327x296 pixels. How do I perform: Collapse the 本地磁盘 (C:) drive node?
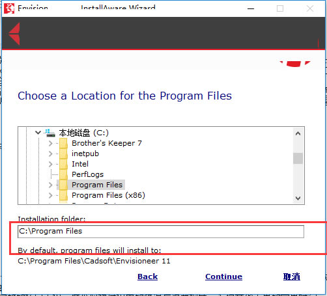(x=38, y=133)
